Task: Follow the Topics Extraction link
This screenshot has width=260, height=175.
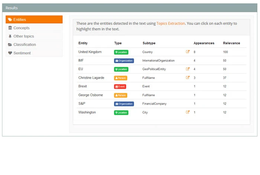Action: tap(170, 23)
